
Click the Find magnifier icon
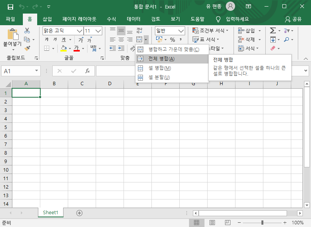(286, 40)
